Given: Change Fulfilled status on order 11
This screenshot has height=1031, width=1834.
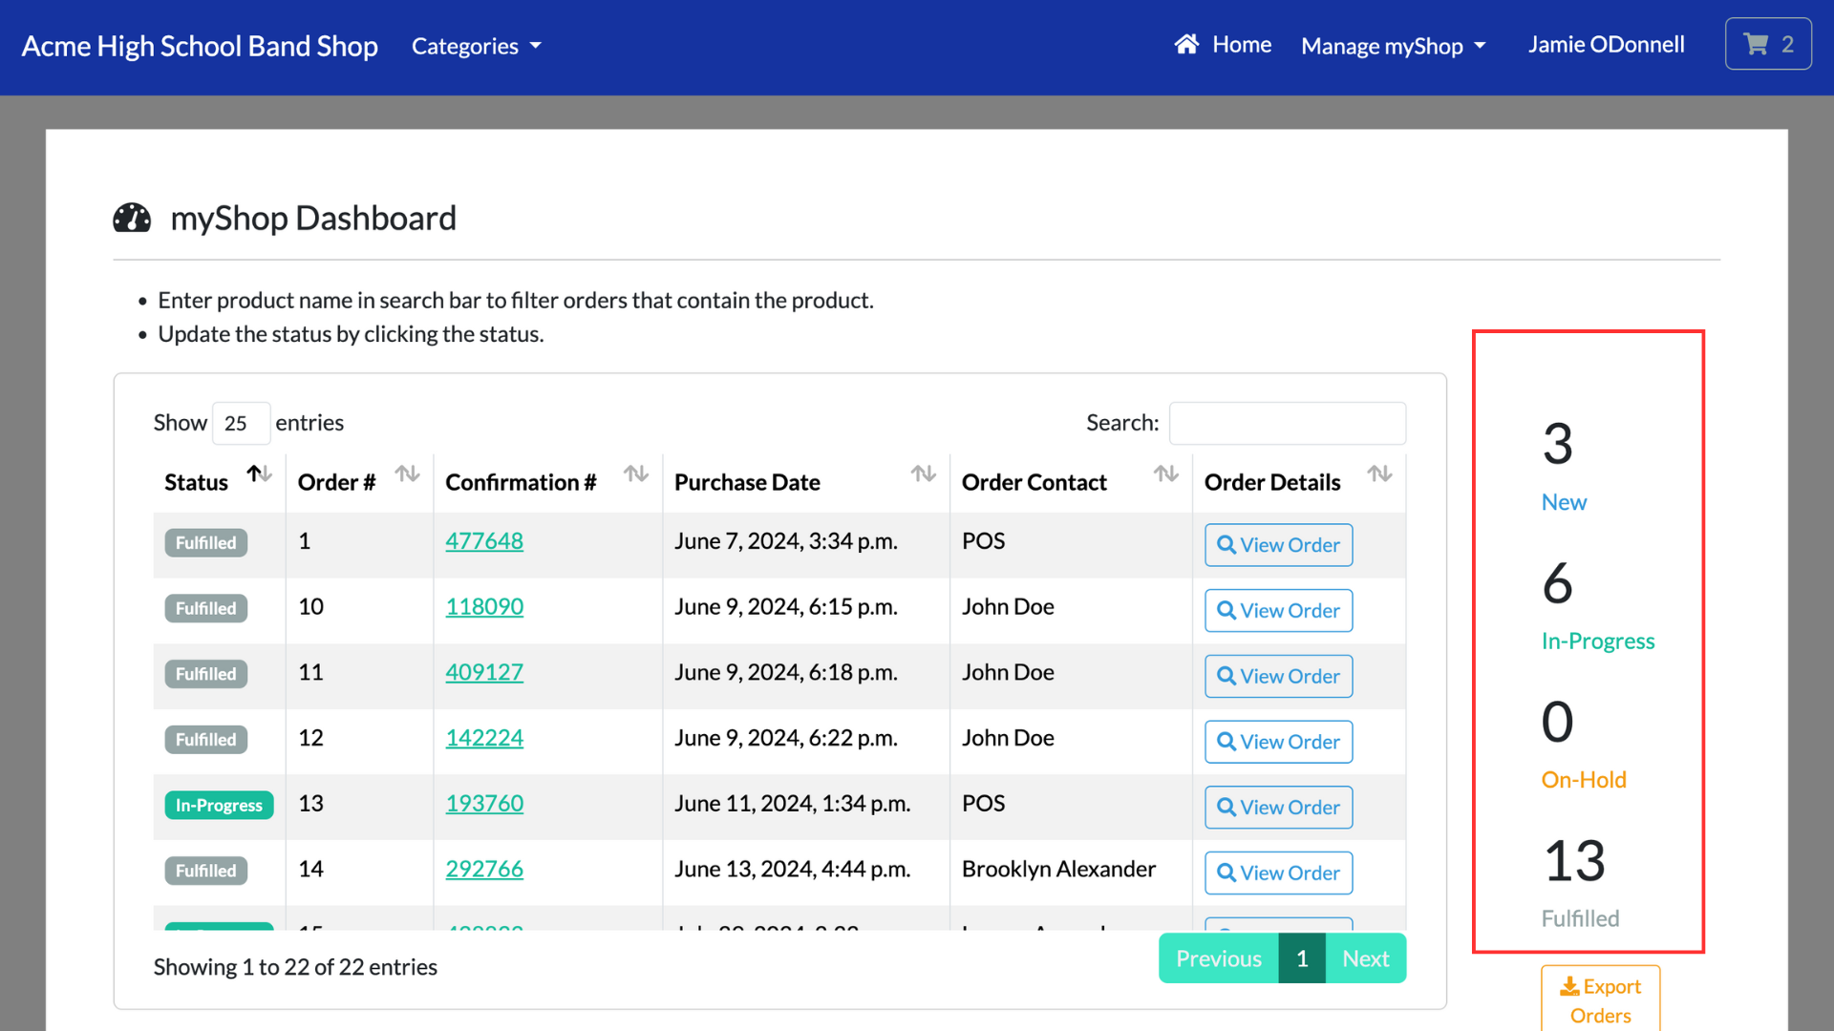Looking at the screenshot, I should [206, 674].
